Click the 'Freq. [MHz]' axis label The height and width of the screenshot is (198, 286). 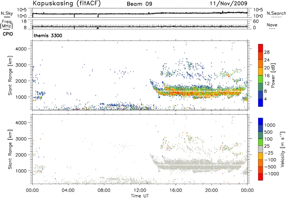click(x=7, y=24)
